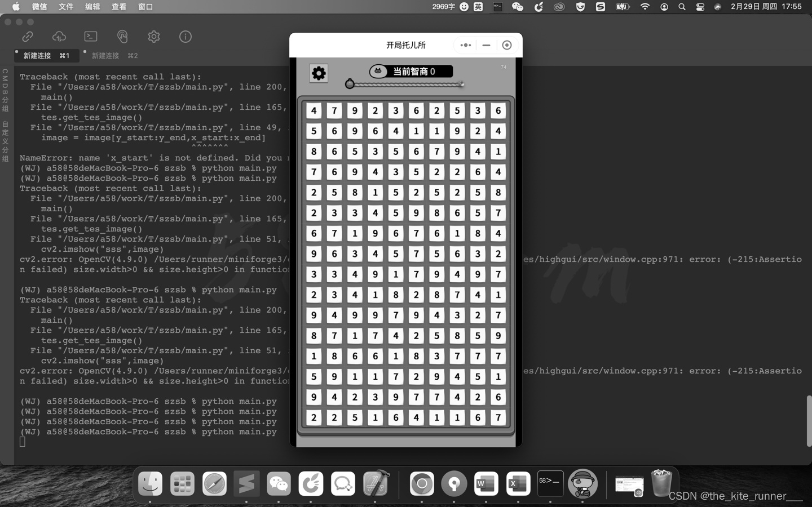Open the settings gear in 开局托儿所 game
Image resolution: width=812 pixels, height=507 pixels.
click(319, 73)
